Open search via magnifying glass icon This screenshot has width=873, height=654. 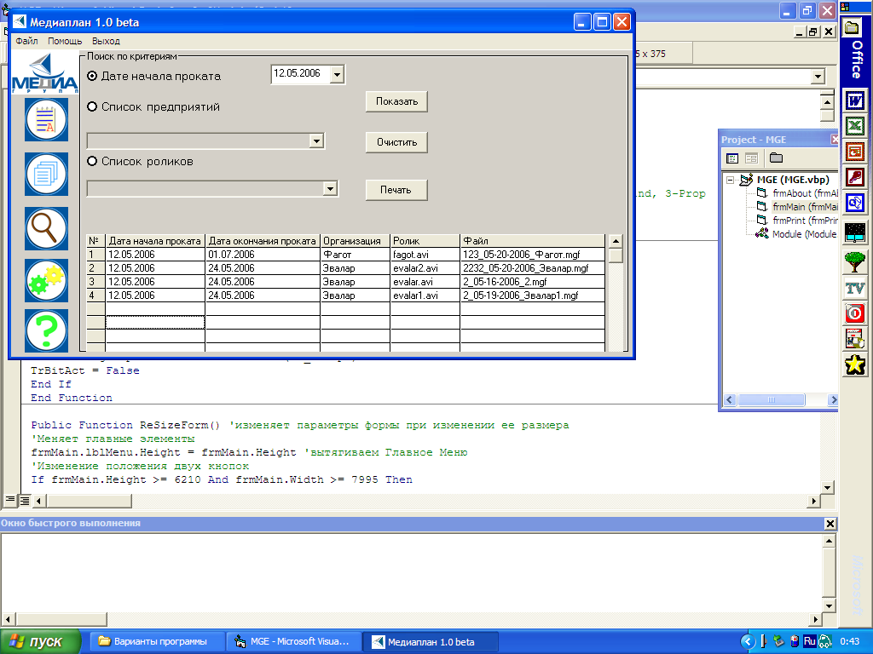point(46,228)
